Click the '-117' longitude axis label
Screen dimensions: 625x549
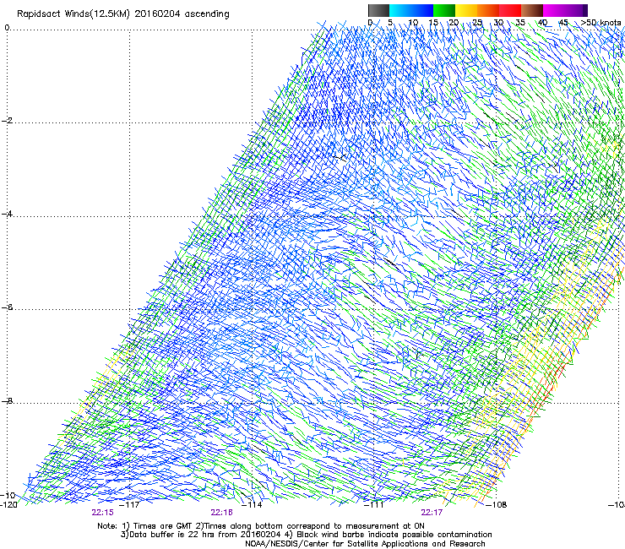tap(129, 505)
